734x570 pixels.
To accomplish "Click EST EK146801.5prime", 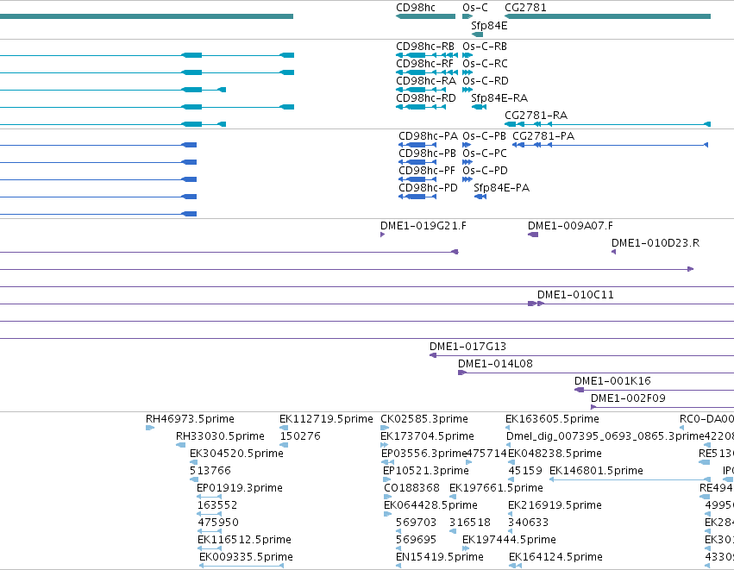I will click(596, 471).
